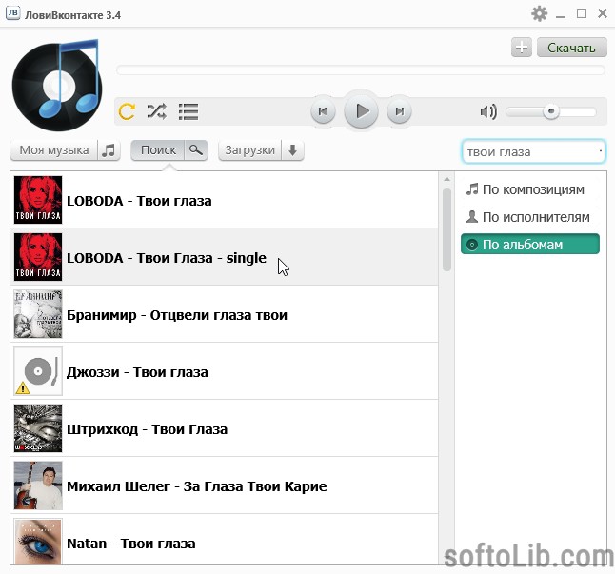Click Штрихкод album cover thumbnail
This screenshot has height=574, width=615.
point(38,428)
